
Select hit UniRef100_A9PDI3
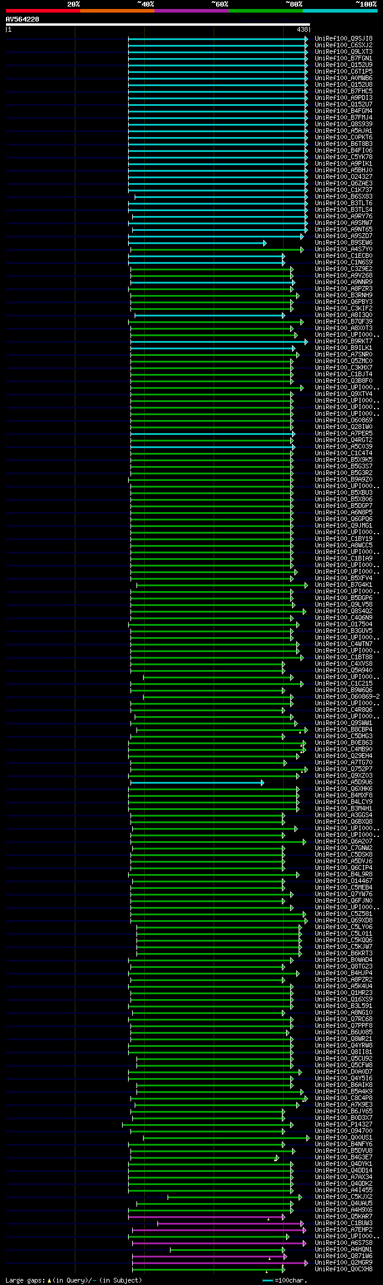344,98
